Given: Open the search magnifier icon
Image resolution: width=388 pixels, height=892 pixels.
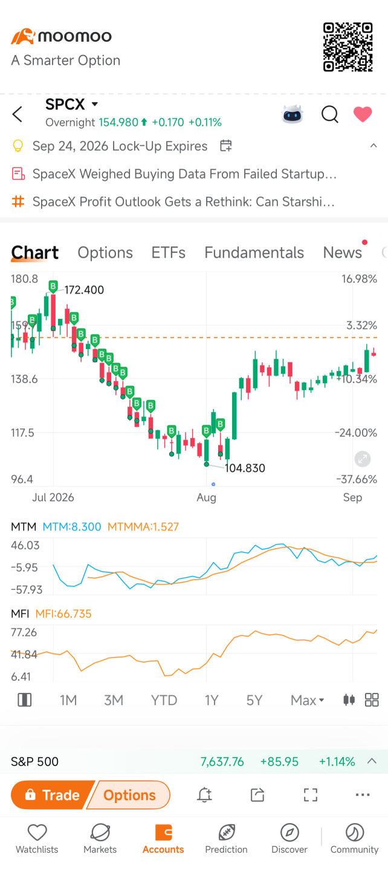Looking at the screenshot, I should (x=330, y=114).
